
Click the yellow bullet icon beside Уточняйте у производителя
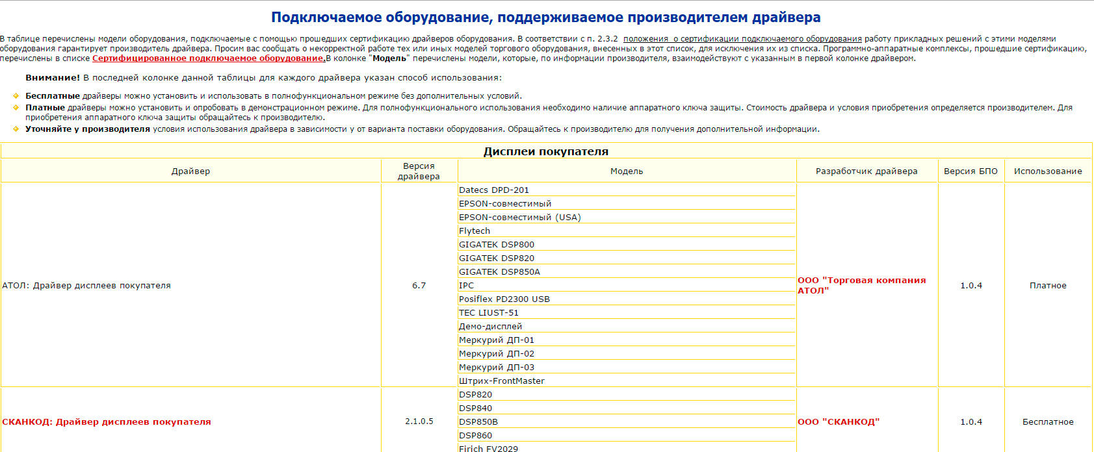click(x=16, y=129)
